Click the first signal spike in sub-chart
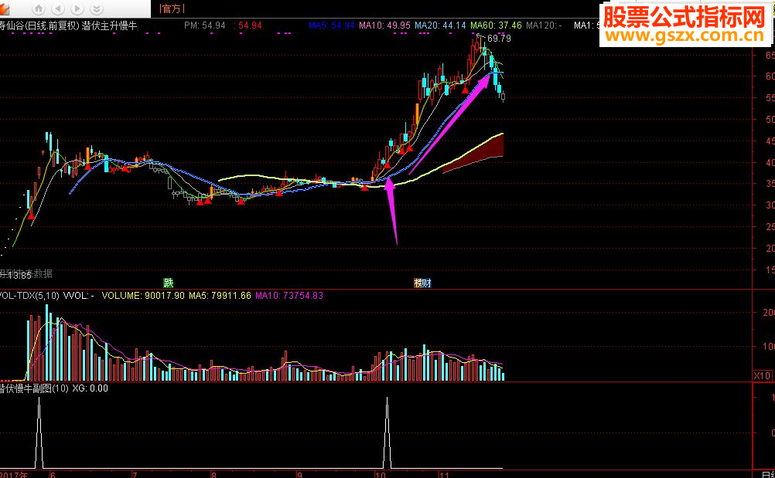Viewport: 775px width, 478px height. tap(39, 432)
